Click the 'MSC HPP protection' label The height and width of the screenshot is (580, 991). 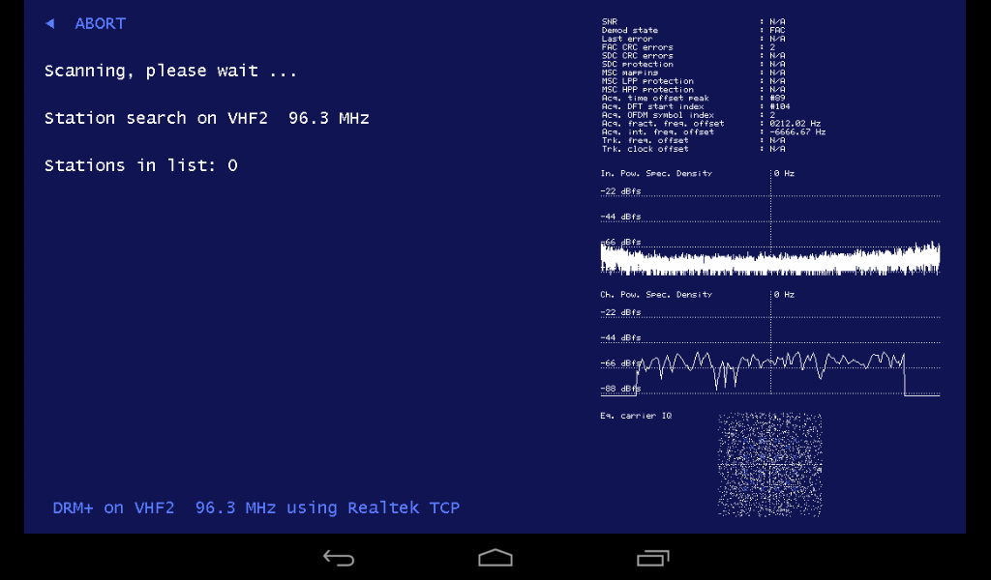(x=647, y=90)
